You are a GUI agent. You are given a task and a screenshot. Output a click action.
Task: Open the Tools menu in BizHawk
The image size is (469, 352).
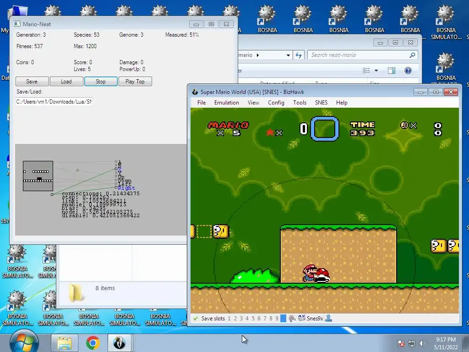[x=300, y=103]
